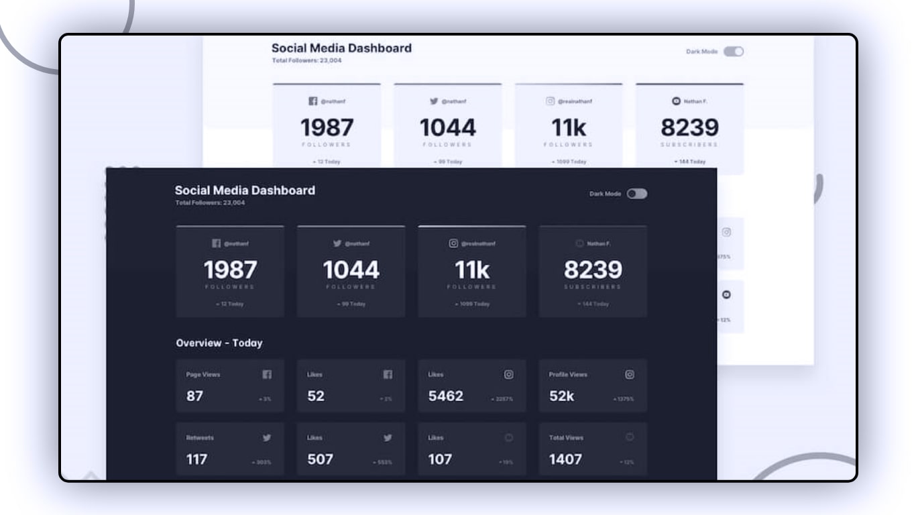Toggle Dark Mode switch in the light dashboard

pos(734,52)
